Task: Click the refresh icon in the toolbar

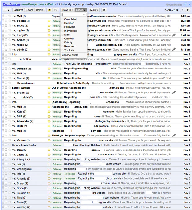Action: (x=104, y=10)
